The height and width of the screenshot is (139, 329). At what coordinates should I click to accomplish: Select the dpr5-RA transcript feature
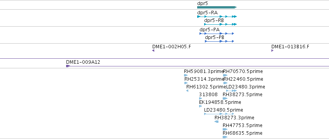[x=217, y=17]
